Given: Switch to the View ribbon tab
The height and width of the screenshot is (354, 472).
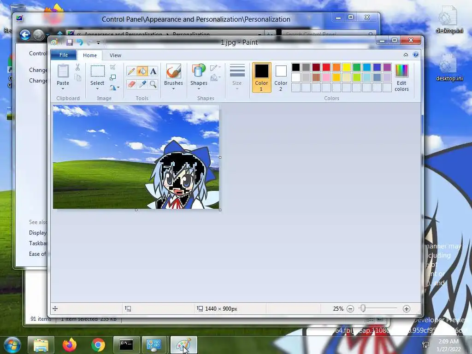Looking at the screenshot, I should point(115,55).
